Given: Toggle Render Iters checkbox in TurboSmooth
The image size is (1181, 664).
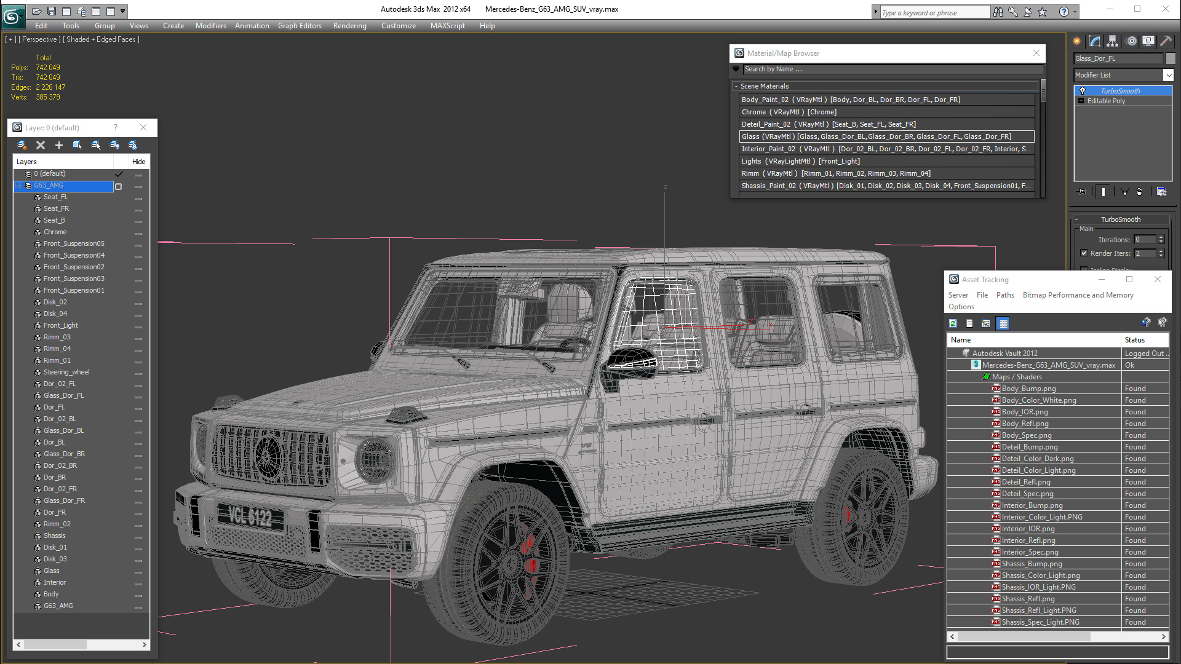Looking at the screenshot, I should pos(1084,253).
